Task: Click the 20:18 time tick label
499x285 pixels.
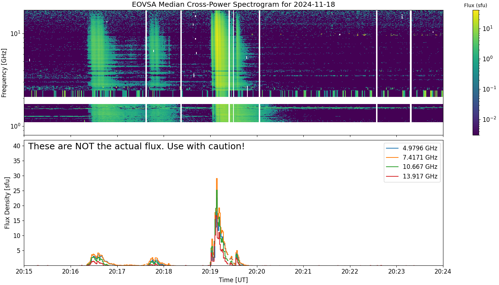Action: (164, 271)
